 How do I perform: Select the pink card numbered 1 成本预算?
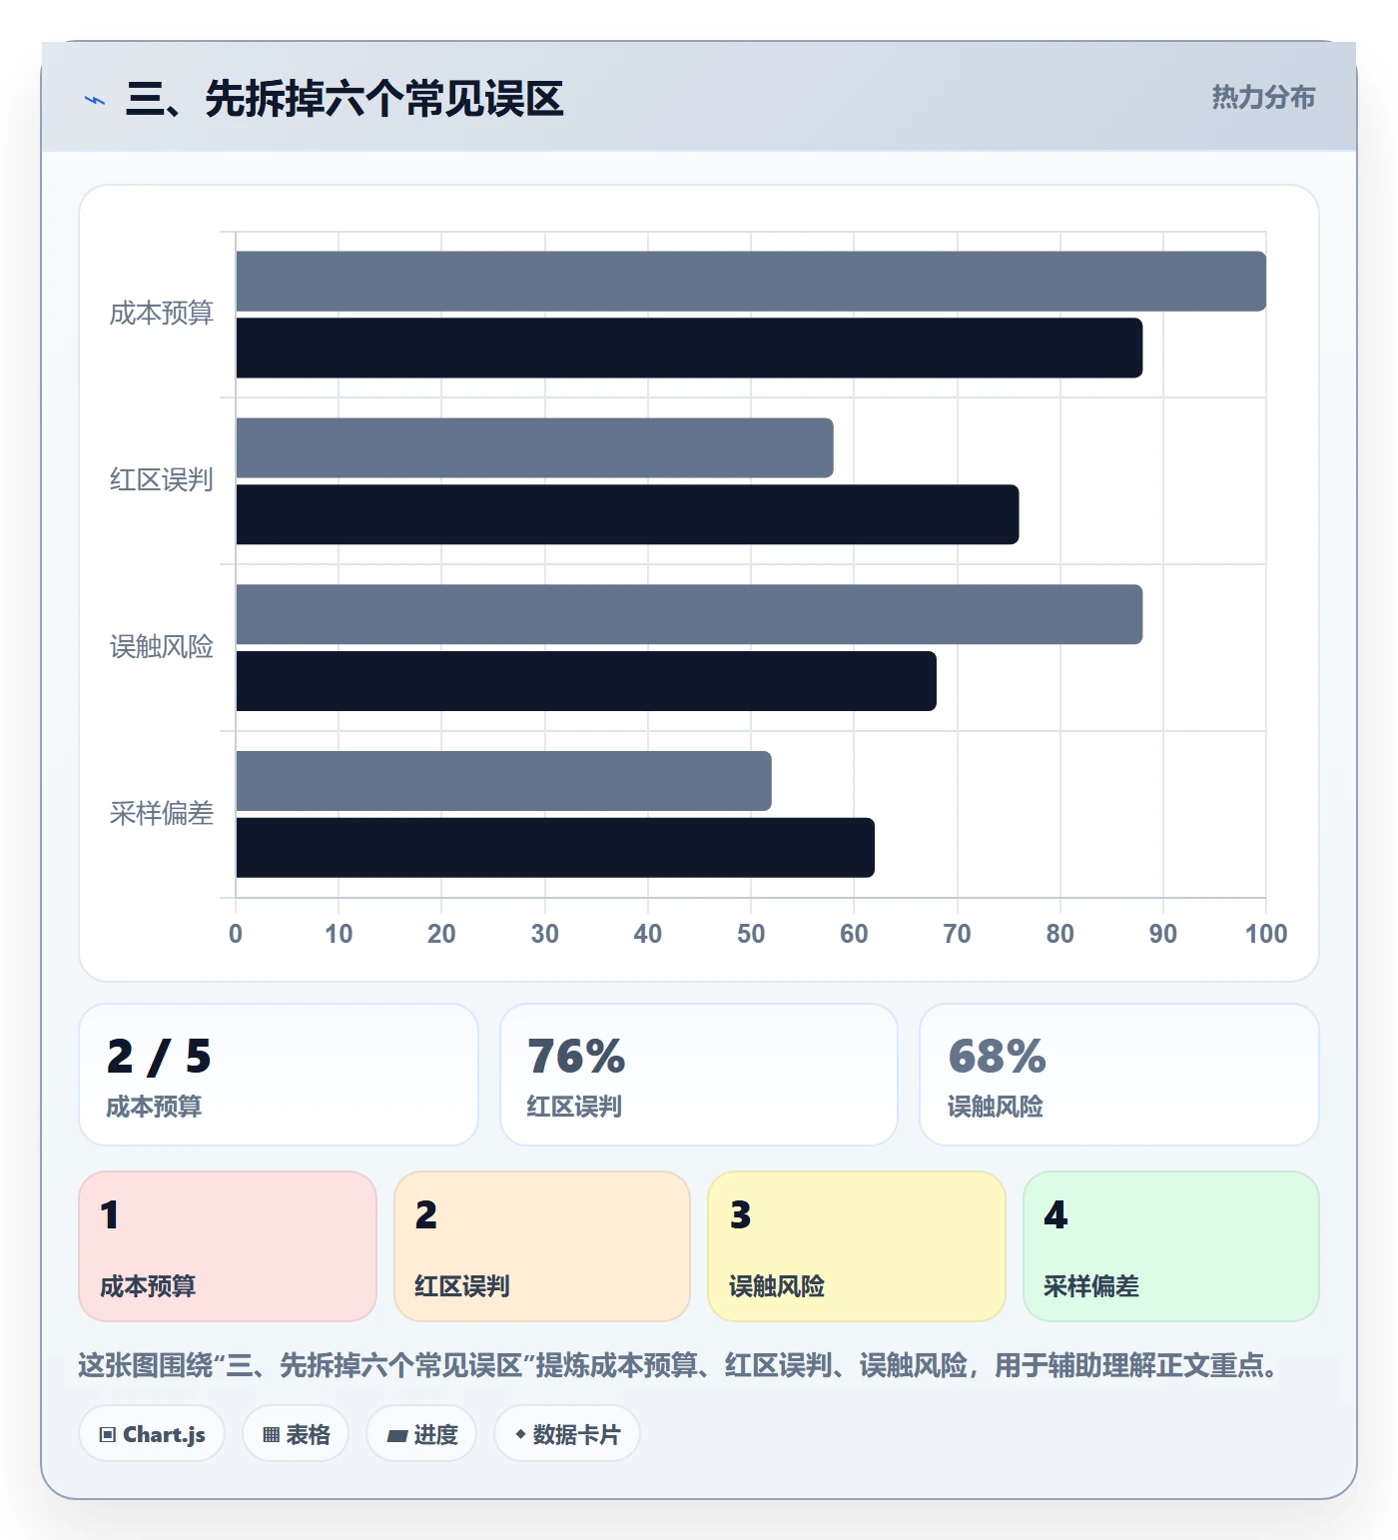[228, 1246]
